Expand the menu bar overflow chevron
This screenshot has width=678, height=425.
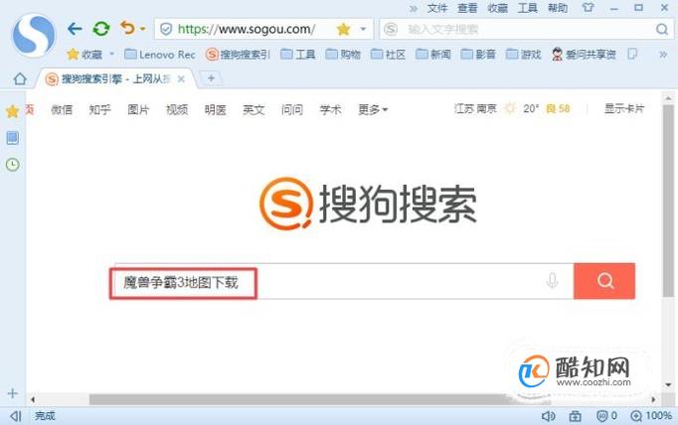point(414,9)
